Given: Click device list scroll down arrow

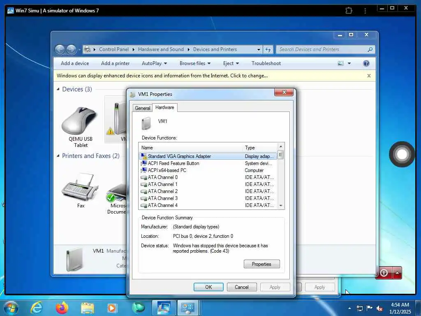Looking at the screenshot, I should pyautogui.click(x=280, y=206).
